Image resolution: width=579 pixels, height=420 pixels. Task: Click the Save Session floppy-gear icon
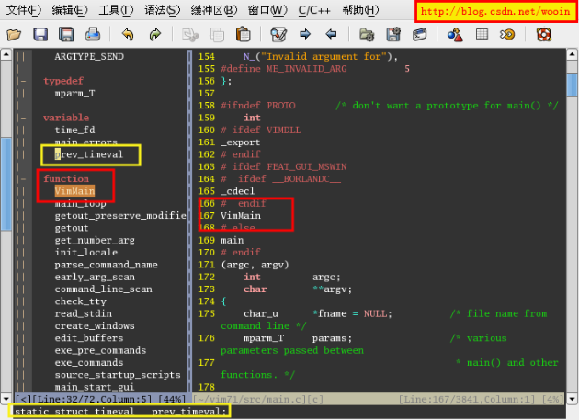point(393,35)
